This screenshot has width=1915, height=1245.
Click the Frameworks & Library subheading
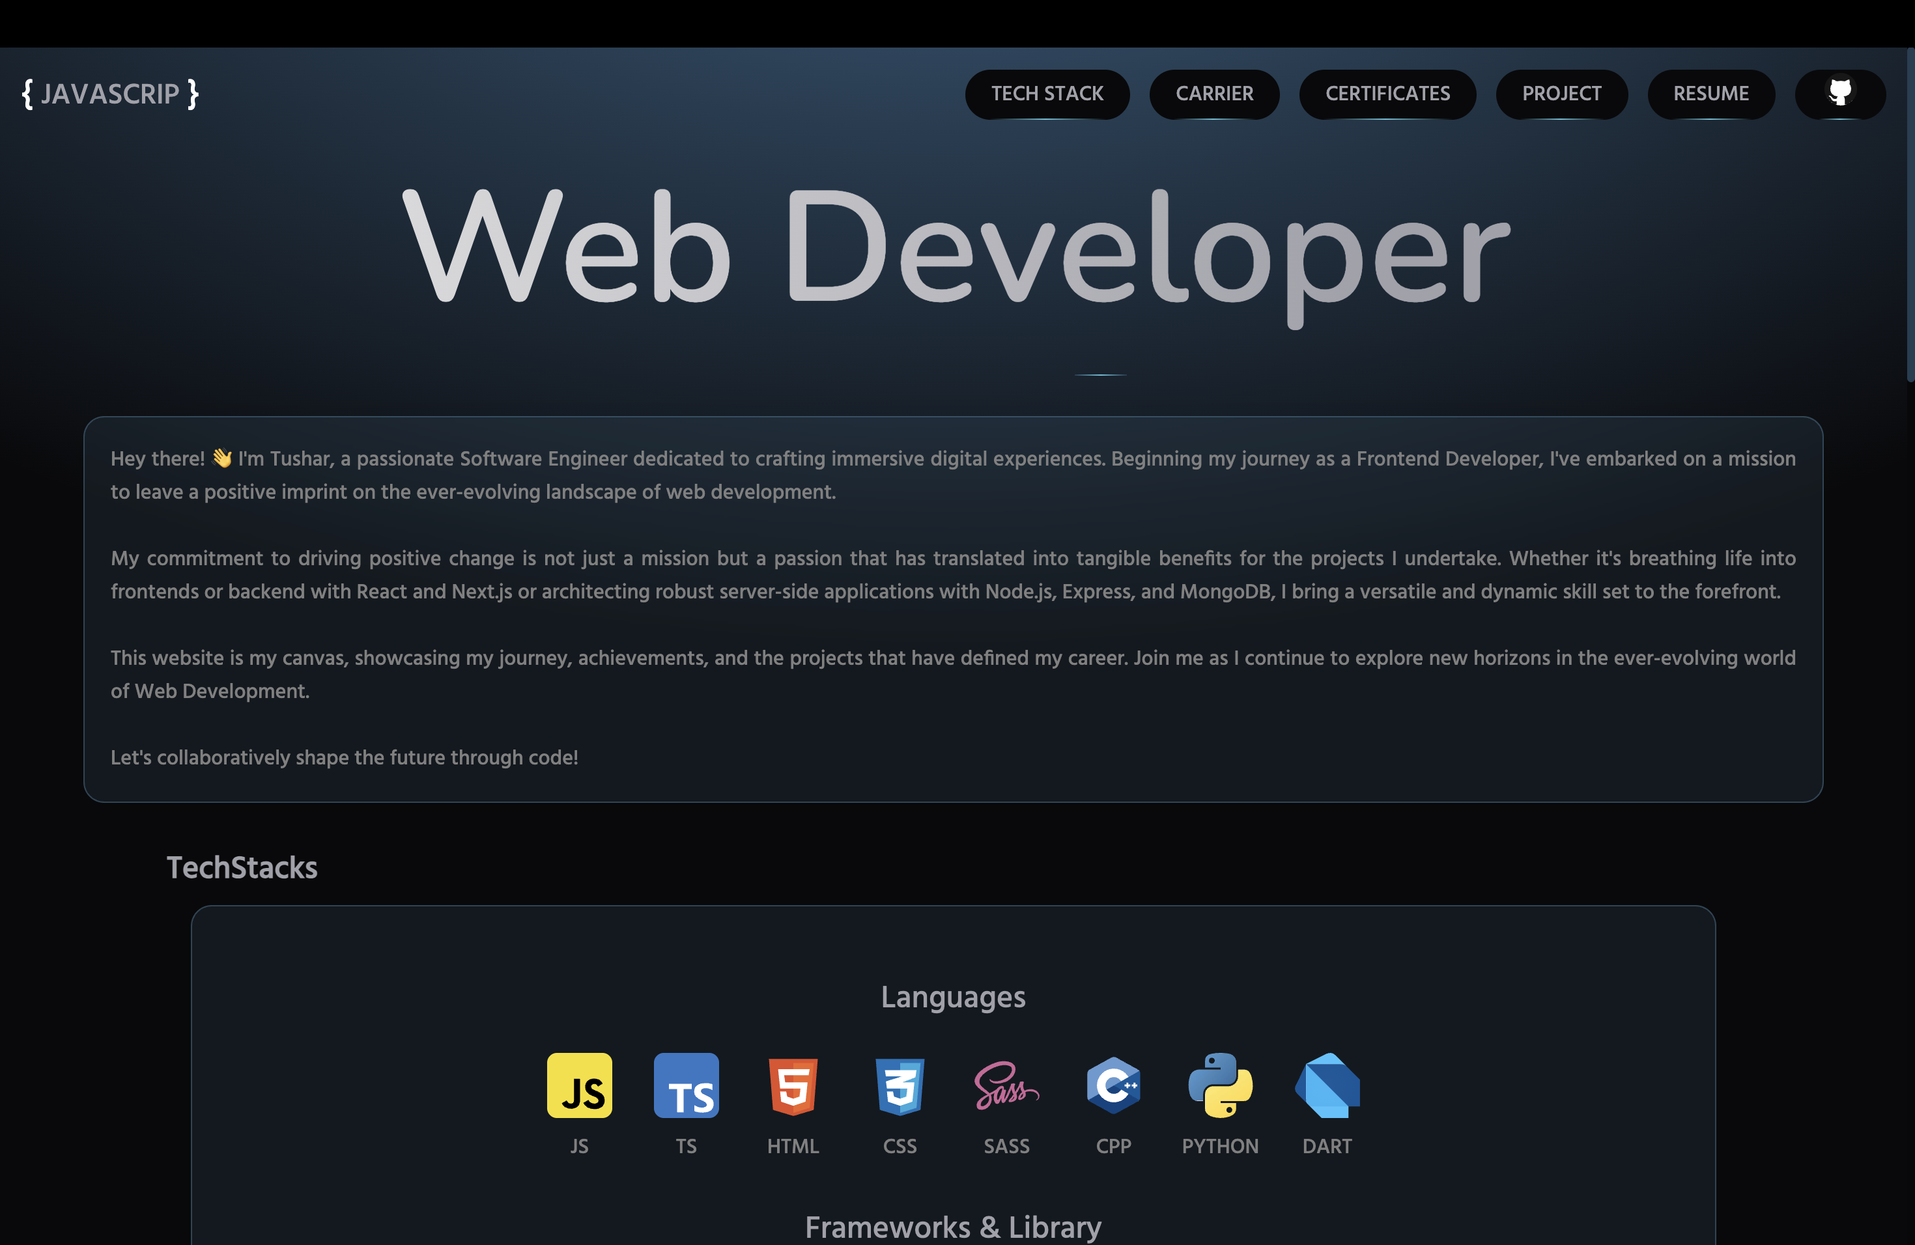(x=953, y=1227)
